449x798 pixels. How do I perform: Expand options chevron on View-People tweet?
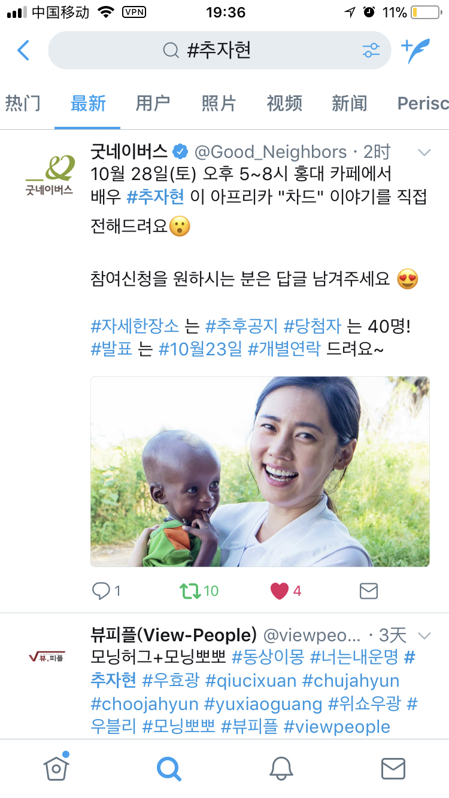pos(424,635)
